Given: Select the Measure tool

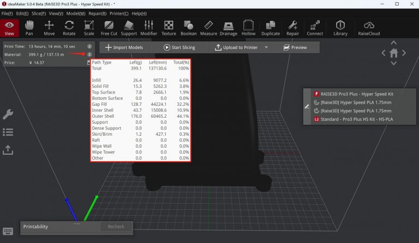Looking at the screenshot, I should [208, 28].
